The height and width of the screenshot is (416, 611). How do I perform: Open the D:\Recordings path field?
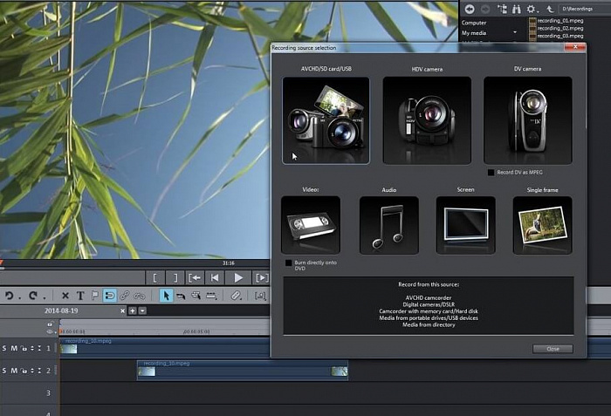point(585,9)
